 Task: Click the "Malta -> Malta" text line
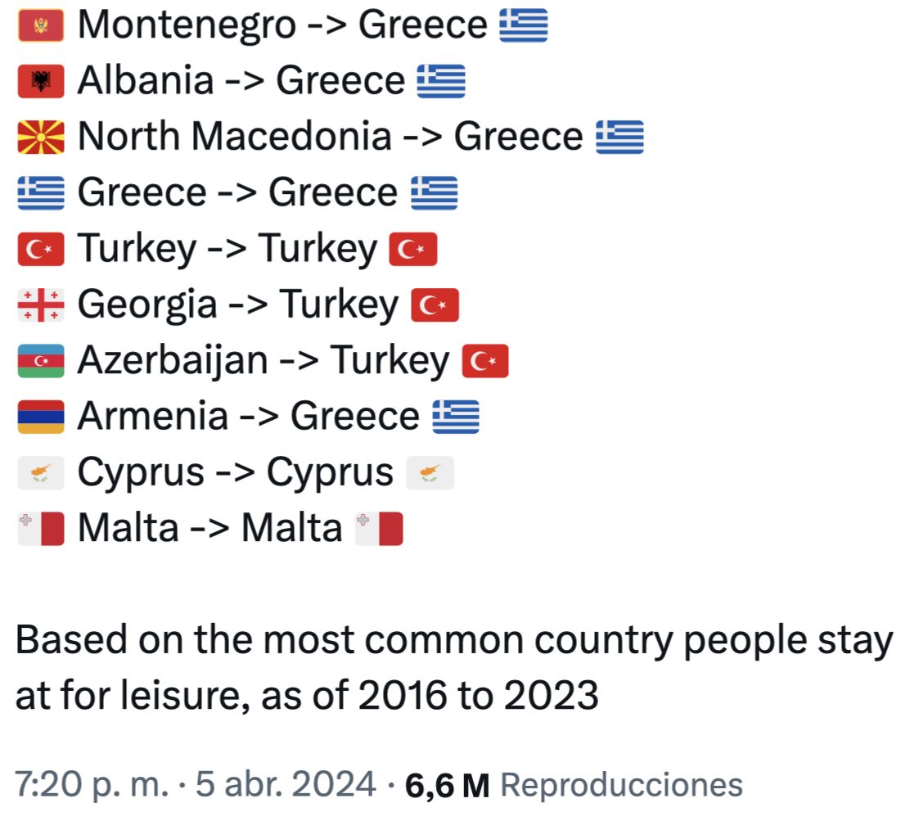click(209, 528)
